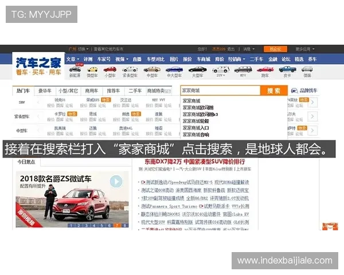
Task: Select the MPV car type icon
Action: [x=243, y=70]
